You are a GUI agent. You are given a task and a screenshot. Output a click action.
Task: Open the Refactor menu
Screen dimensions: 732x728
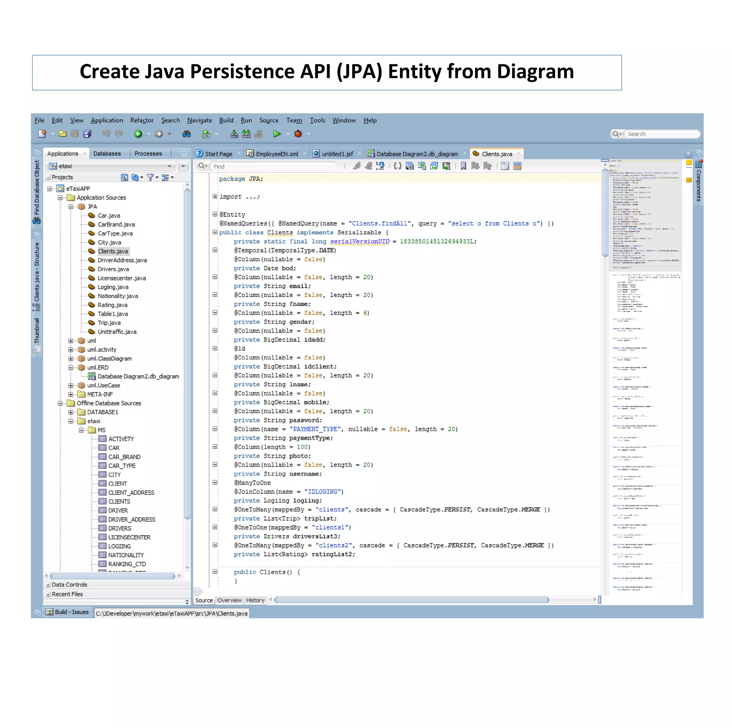tap(142, 120)
